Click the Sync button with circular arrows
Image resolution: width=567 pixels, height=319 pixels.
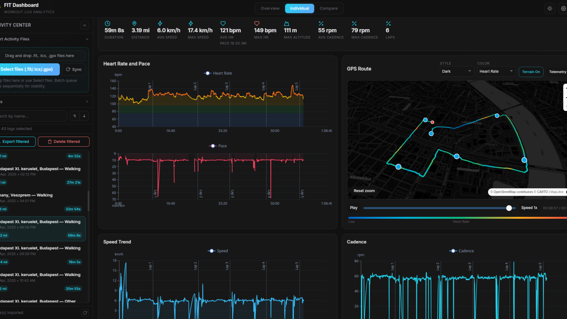coord(74,69)
